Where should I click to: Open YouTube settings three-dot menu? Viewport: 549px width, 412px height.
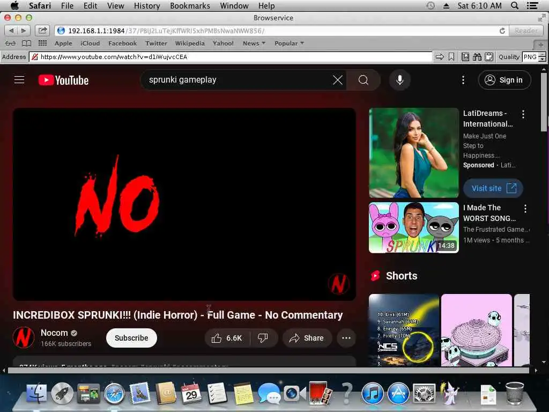[463, 80]
